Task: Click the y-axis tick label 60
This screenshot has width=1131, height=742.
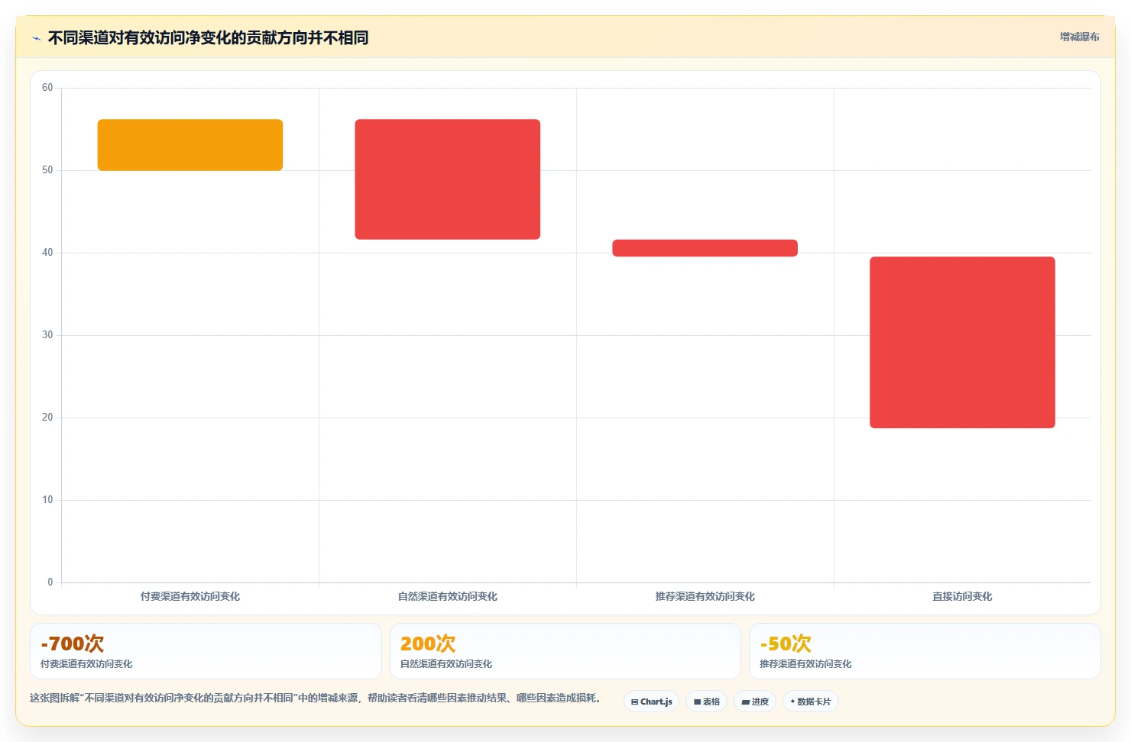Action: pyautogui.click(x=47, y=88)
